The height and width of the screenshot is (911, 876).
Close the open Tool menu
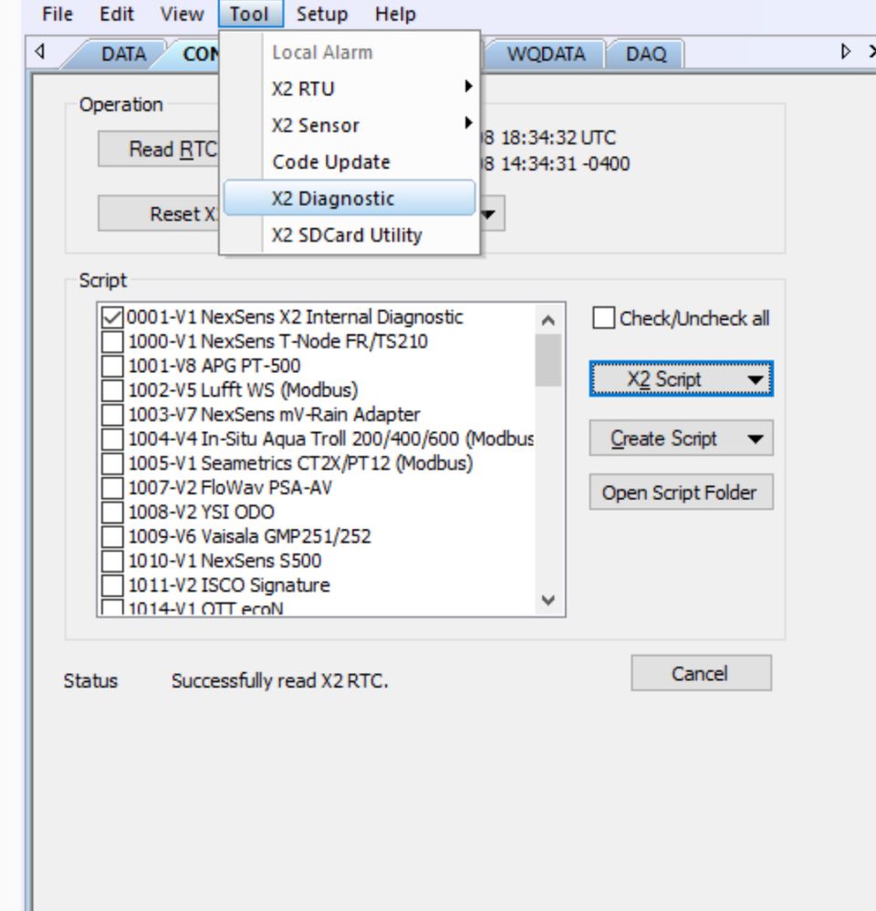pos(251,14)
